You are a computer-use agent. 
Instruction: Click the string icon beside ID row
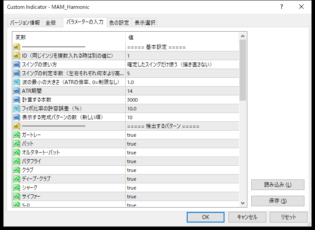pos(17,56)
